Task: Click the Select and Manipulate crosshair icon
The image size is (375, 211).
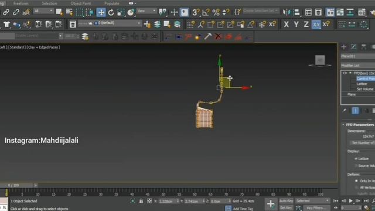Action: (x=174, y=12)
